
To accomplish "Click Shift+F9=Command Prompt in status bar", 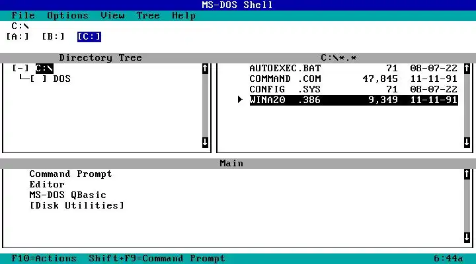I will (x=157, y=259).
